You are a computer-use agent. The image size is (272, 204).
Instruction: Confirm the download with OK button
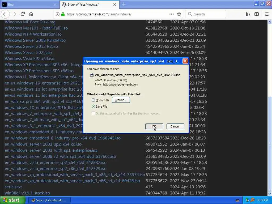pyautogui.click(x=154, y=126)
